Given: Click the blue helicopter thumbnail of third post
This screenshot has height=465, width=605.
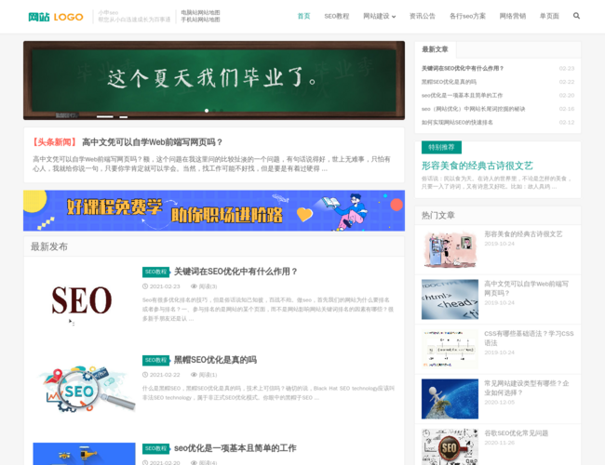Looking at the screenshot, I should [84, 454].
